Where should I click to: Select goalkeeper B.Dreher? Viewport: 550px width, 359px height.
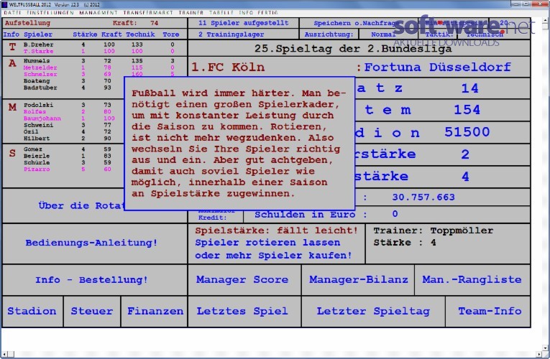click(39, 45)
